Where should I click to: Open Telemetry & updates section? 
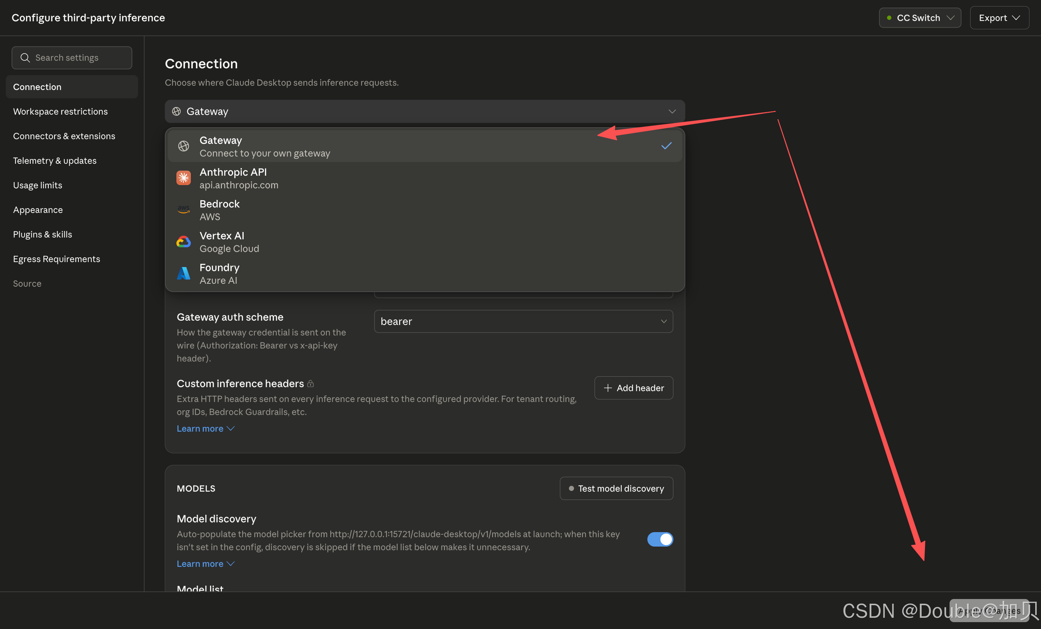72,161
